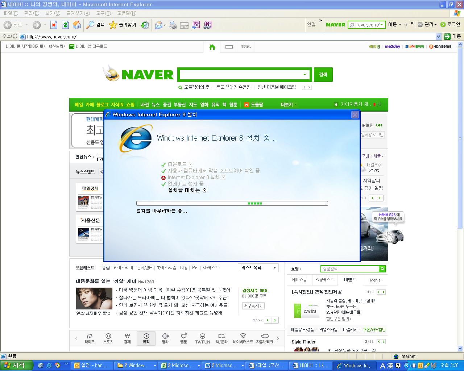
Task: Click the me2day 'me' icon
Action: 245,47
